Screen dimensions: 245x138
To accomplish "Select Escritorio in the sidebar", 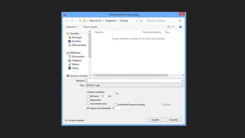I will pyautogui.click(x=77, y=41).
